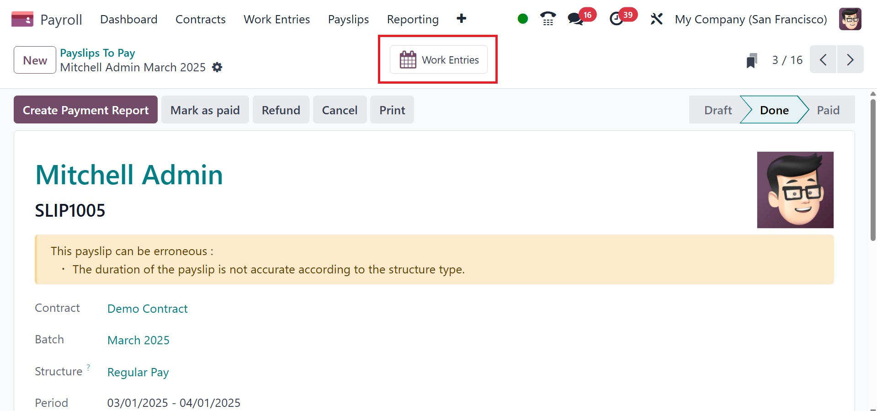Open the VoIP phone dialer icon
The image size is (877, 411).
pos(547,19)
